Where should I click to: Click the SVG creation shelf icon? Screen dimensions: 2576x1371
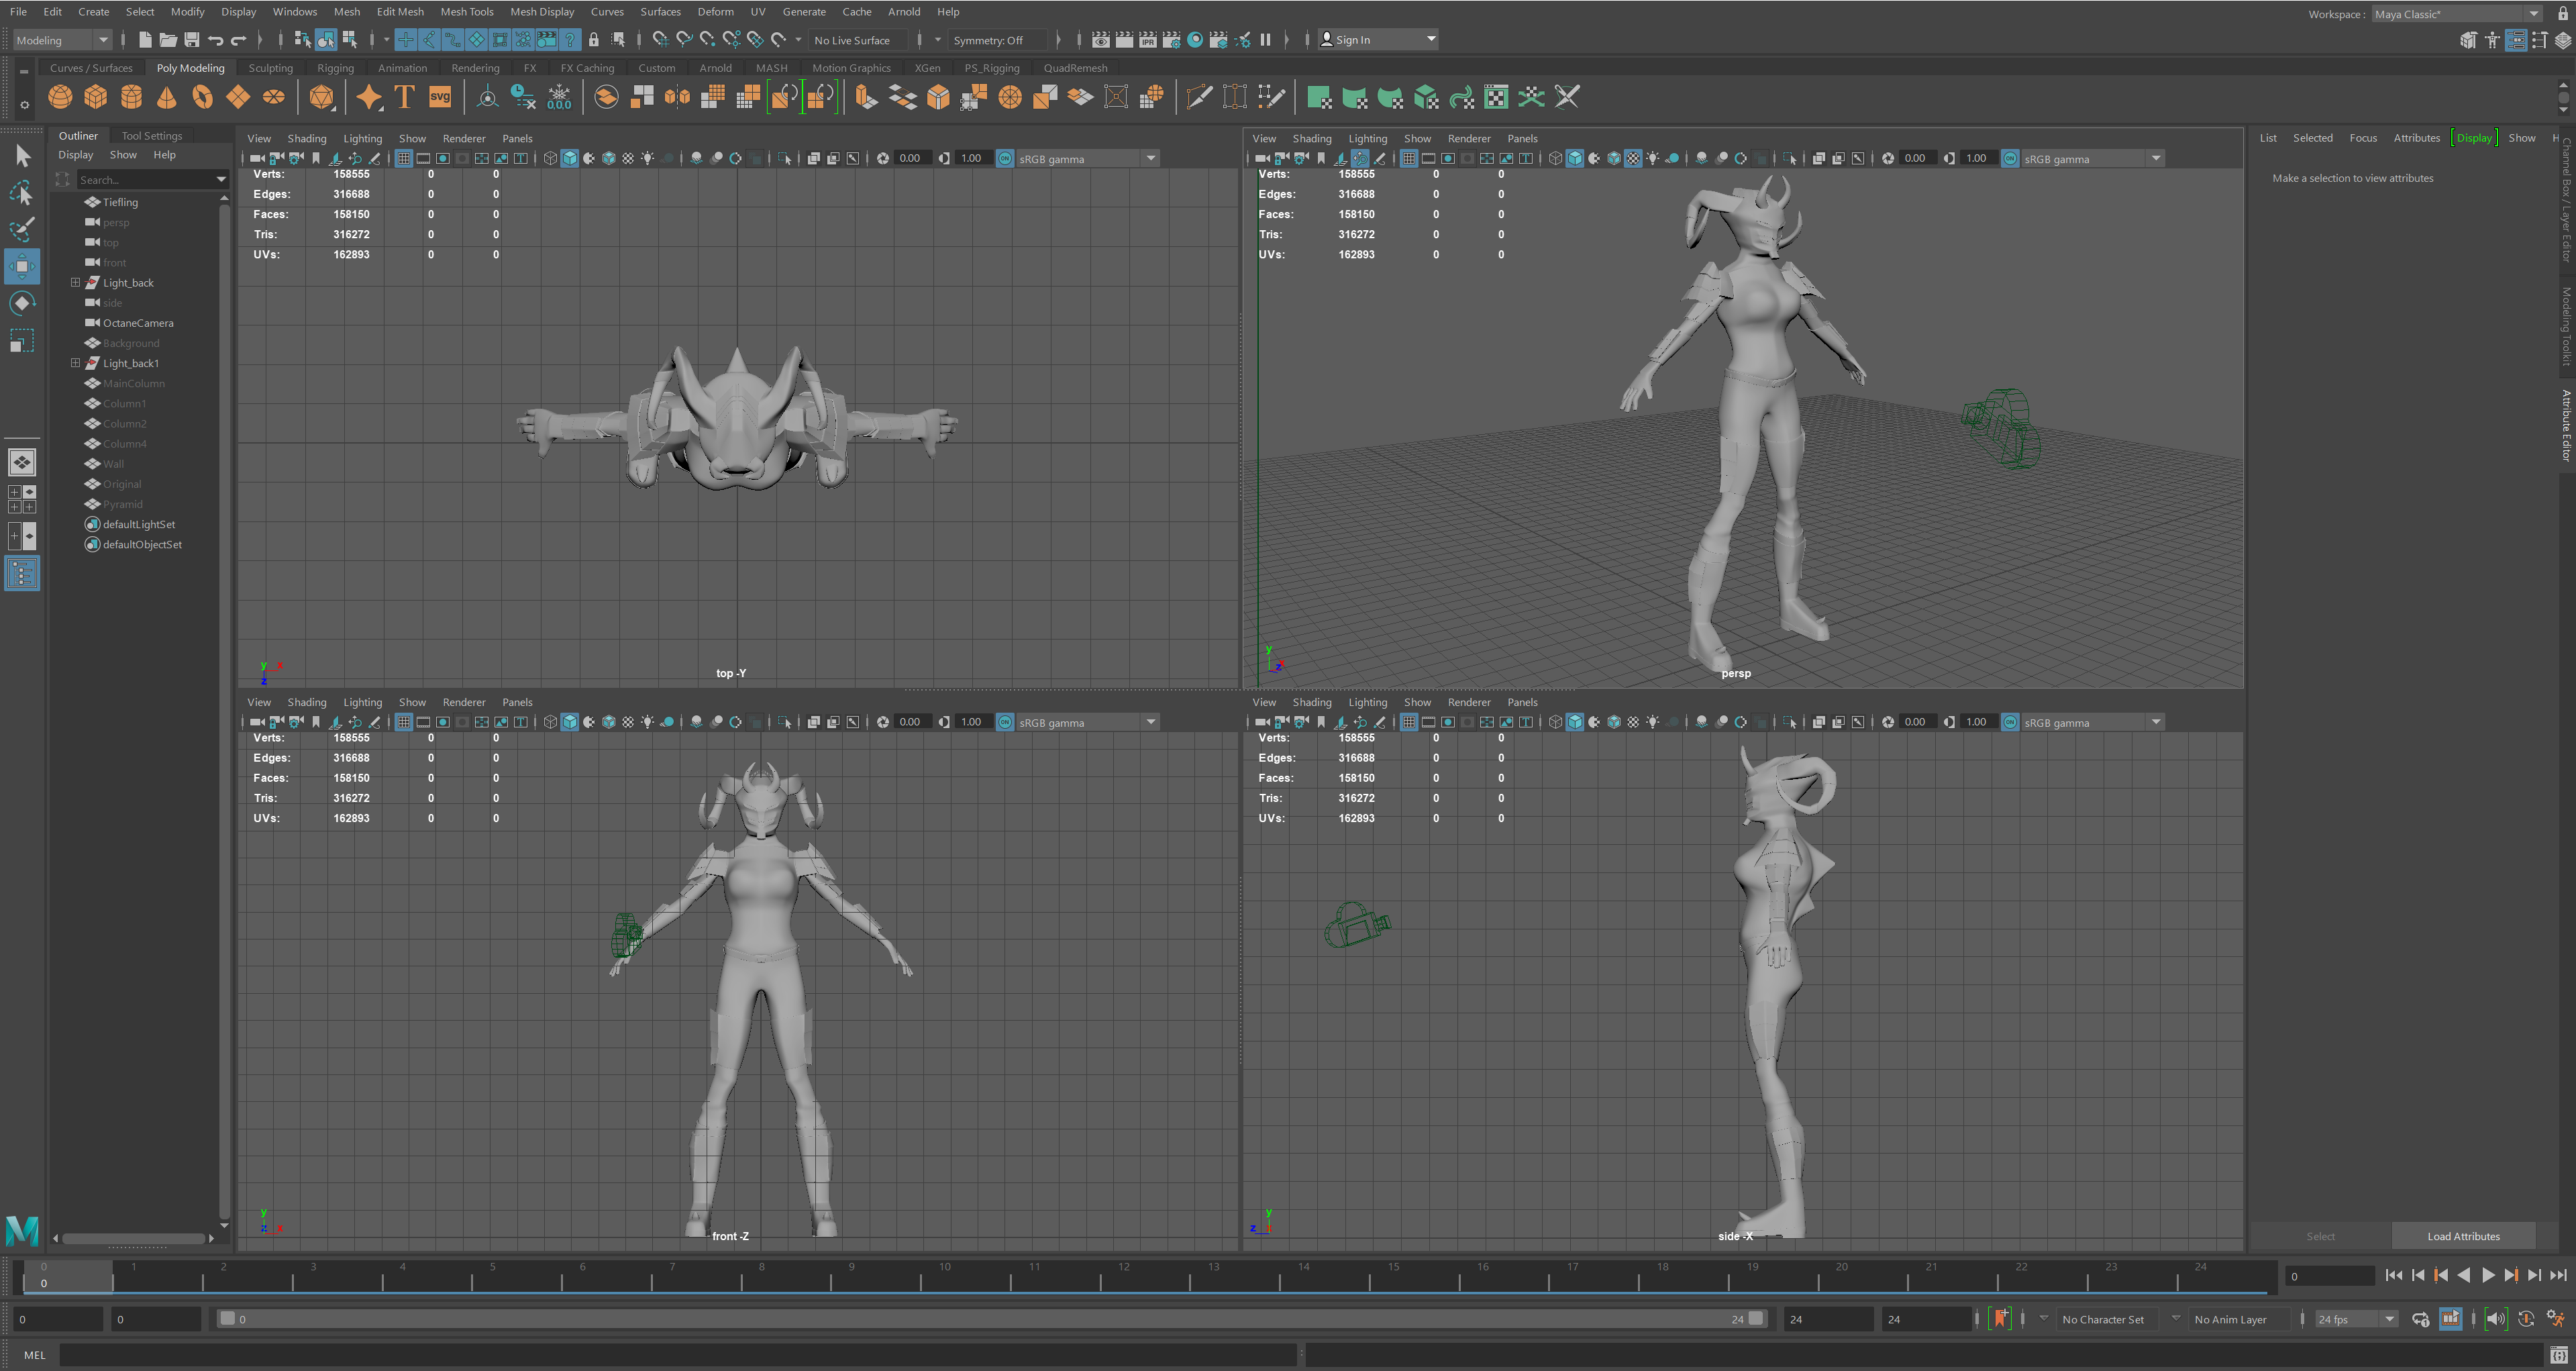click(440, 97)
